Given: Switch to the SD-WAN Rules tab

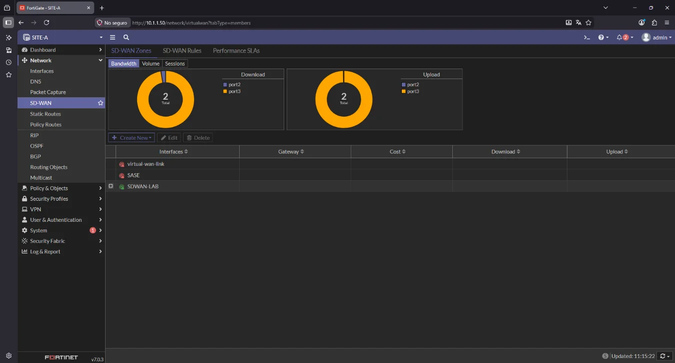Looking at the screenshot, I should 182,51.
